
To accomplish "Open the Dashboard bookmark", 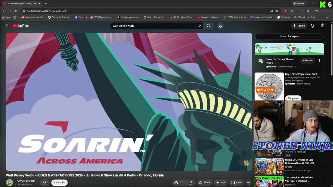I will (284, 17).
